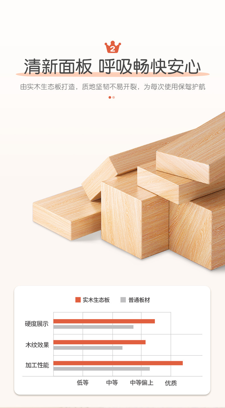Click the 低等 axis label
This screenshot has width=225, height=408.
coord(83,383)
